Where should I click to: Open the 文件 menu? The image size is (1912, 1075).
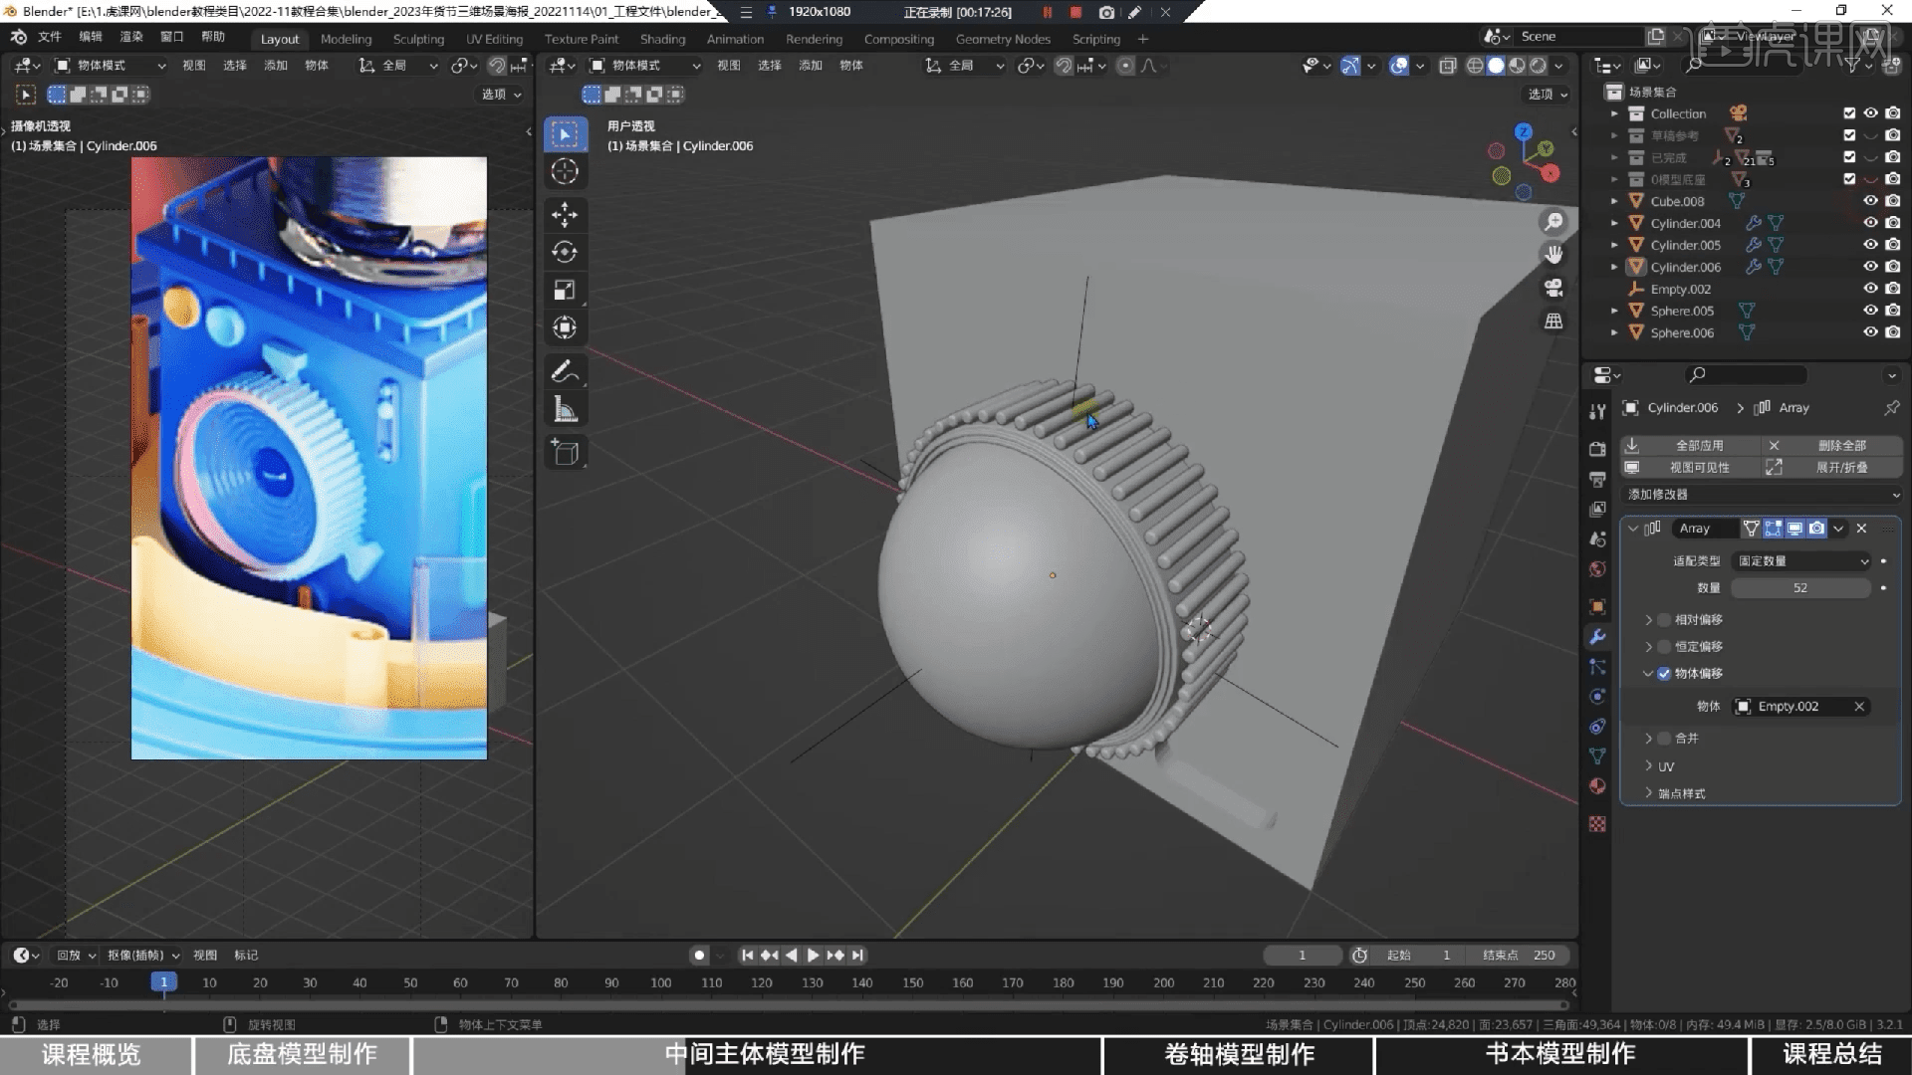(50, 37)
